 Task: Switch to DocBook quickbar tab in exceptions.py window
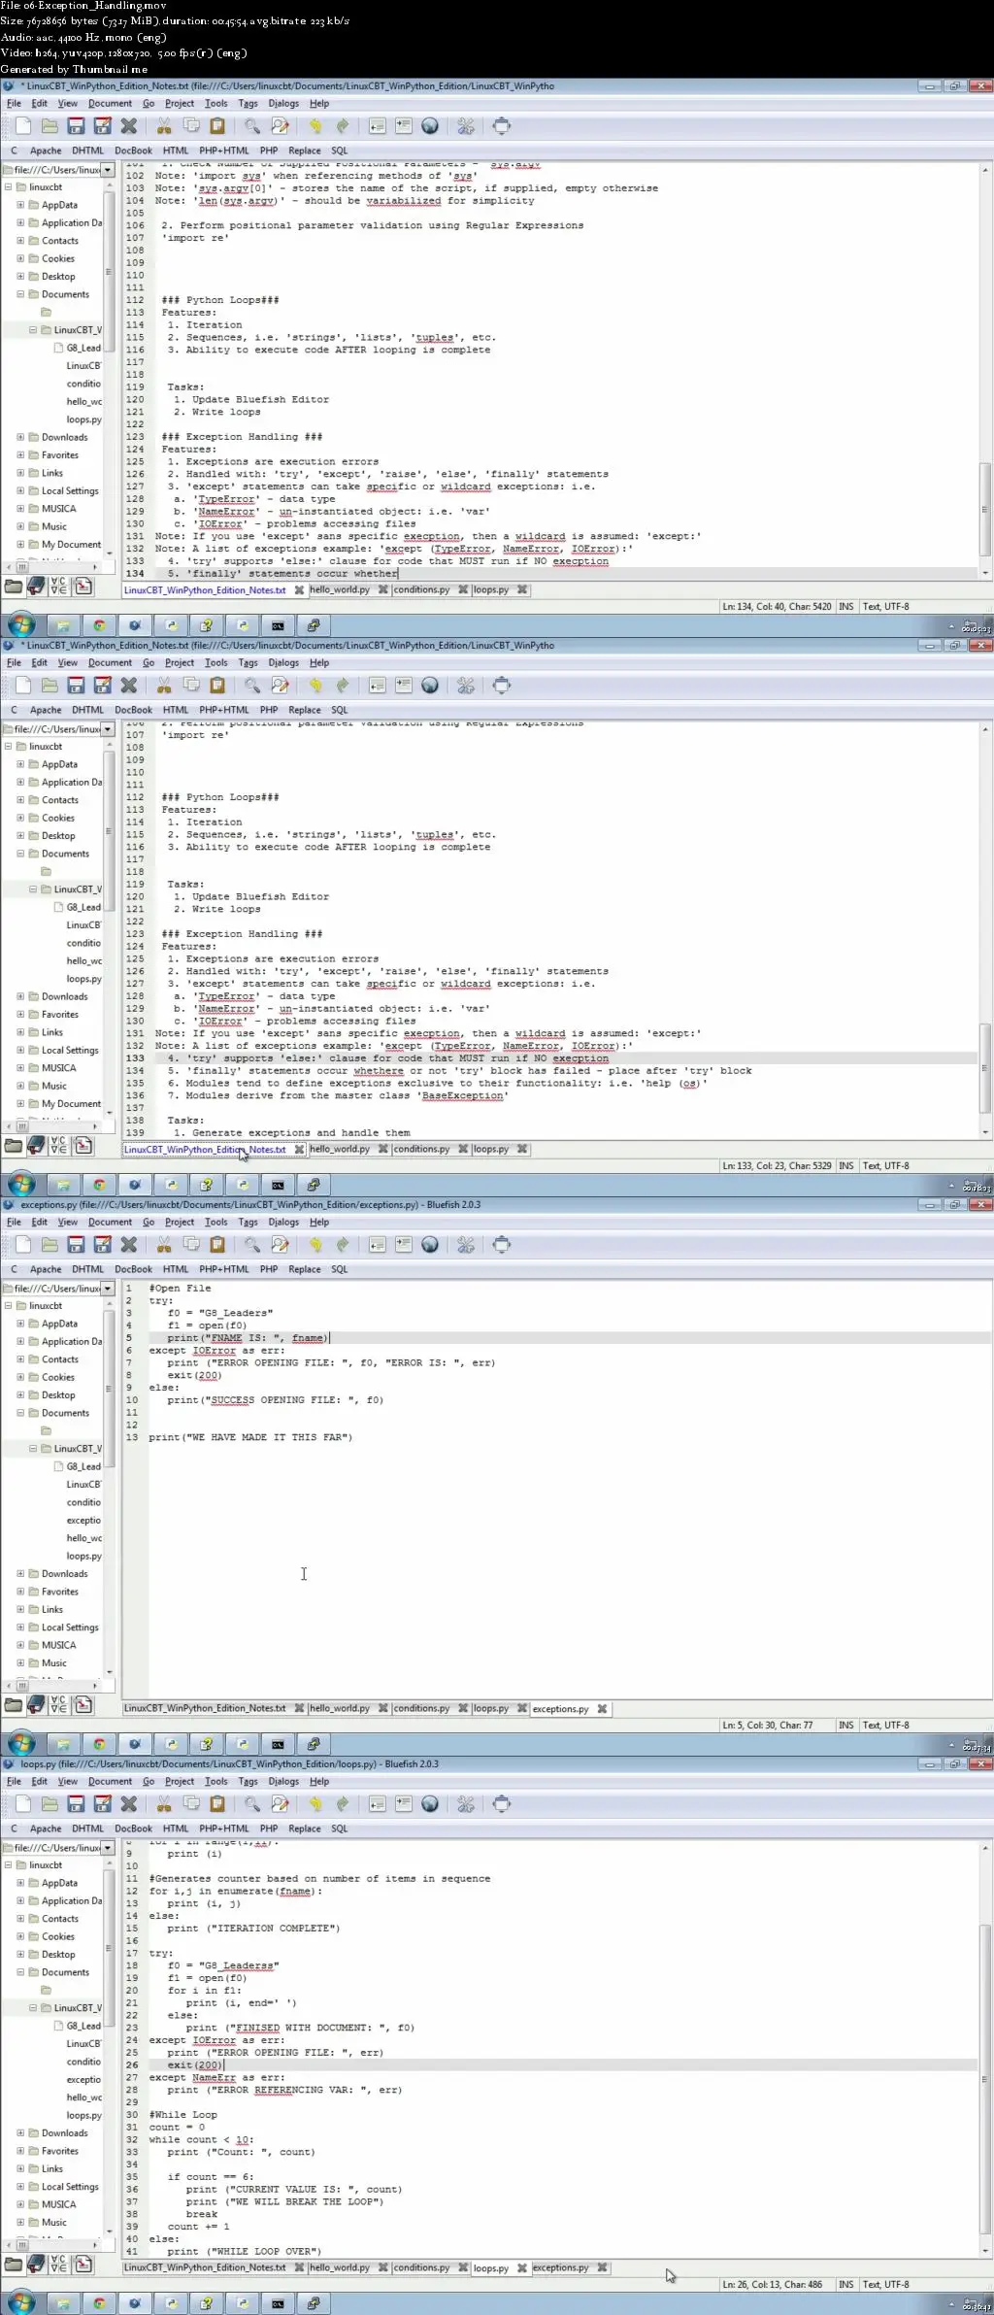click(133, 1269)
